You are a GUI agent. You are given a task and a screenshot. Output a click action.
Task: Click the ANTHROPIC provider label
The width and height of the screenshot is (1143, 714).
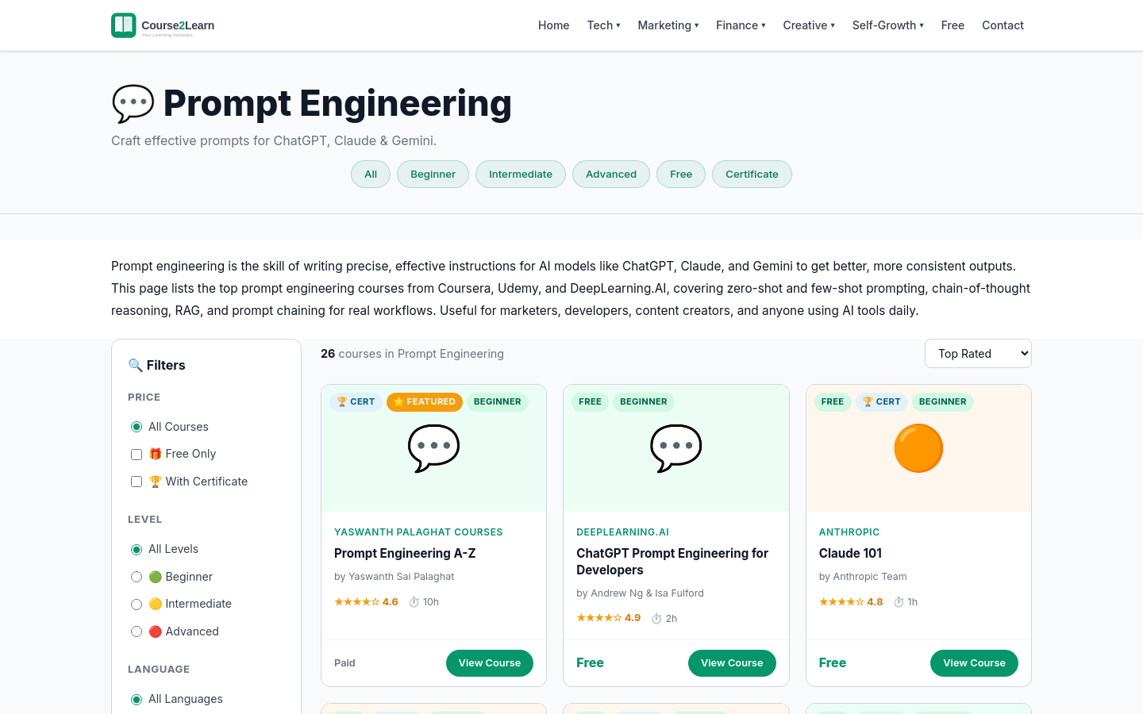(849, 532)
